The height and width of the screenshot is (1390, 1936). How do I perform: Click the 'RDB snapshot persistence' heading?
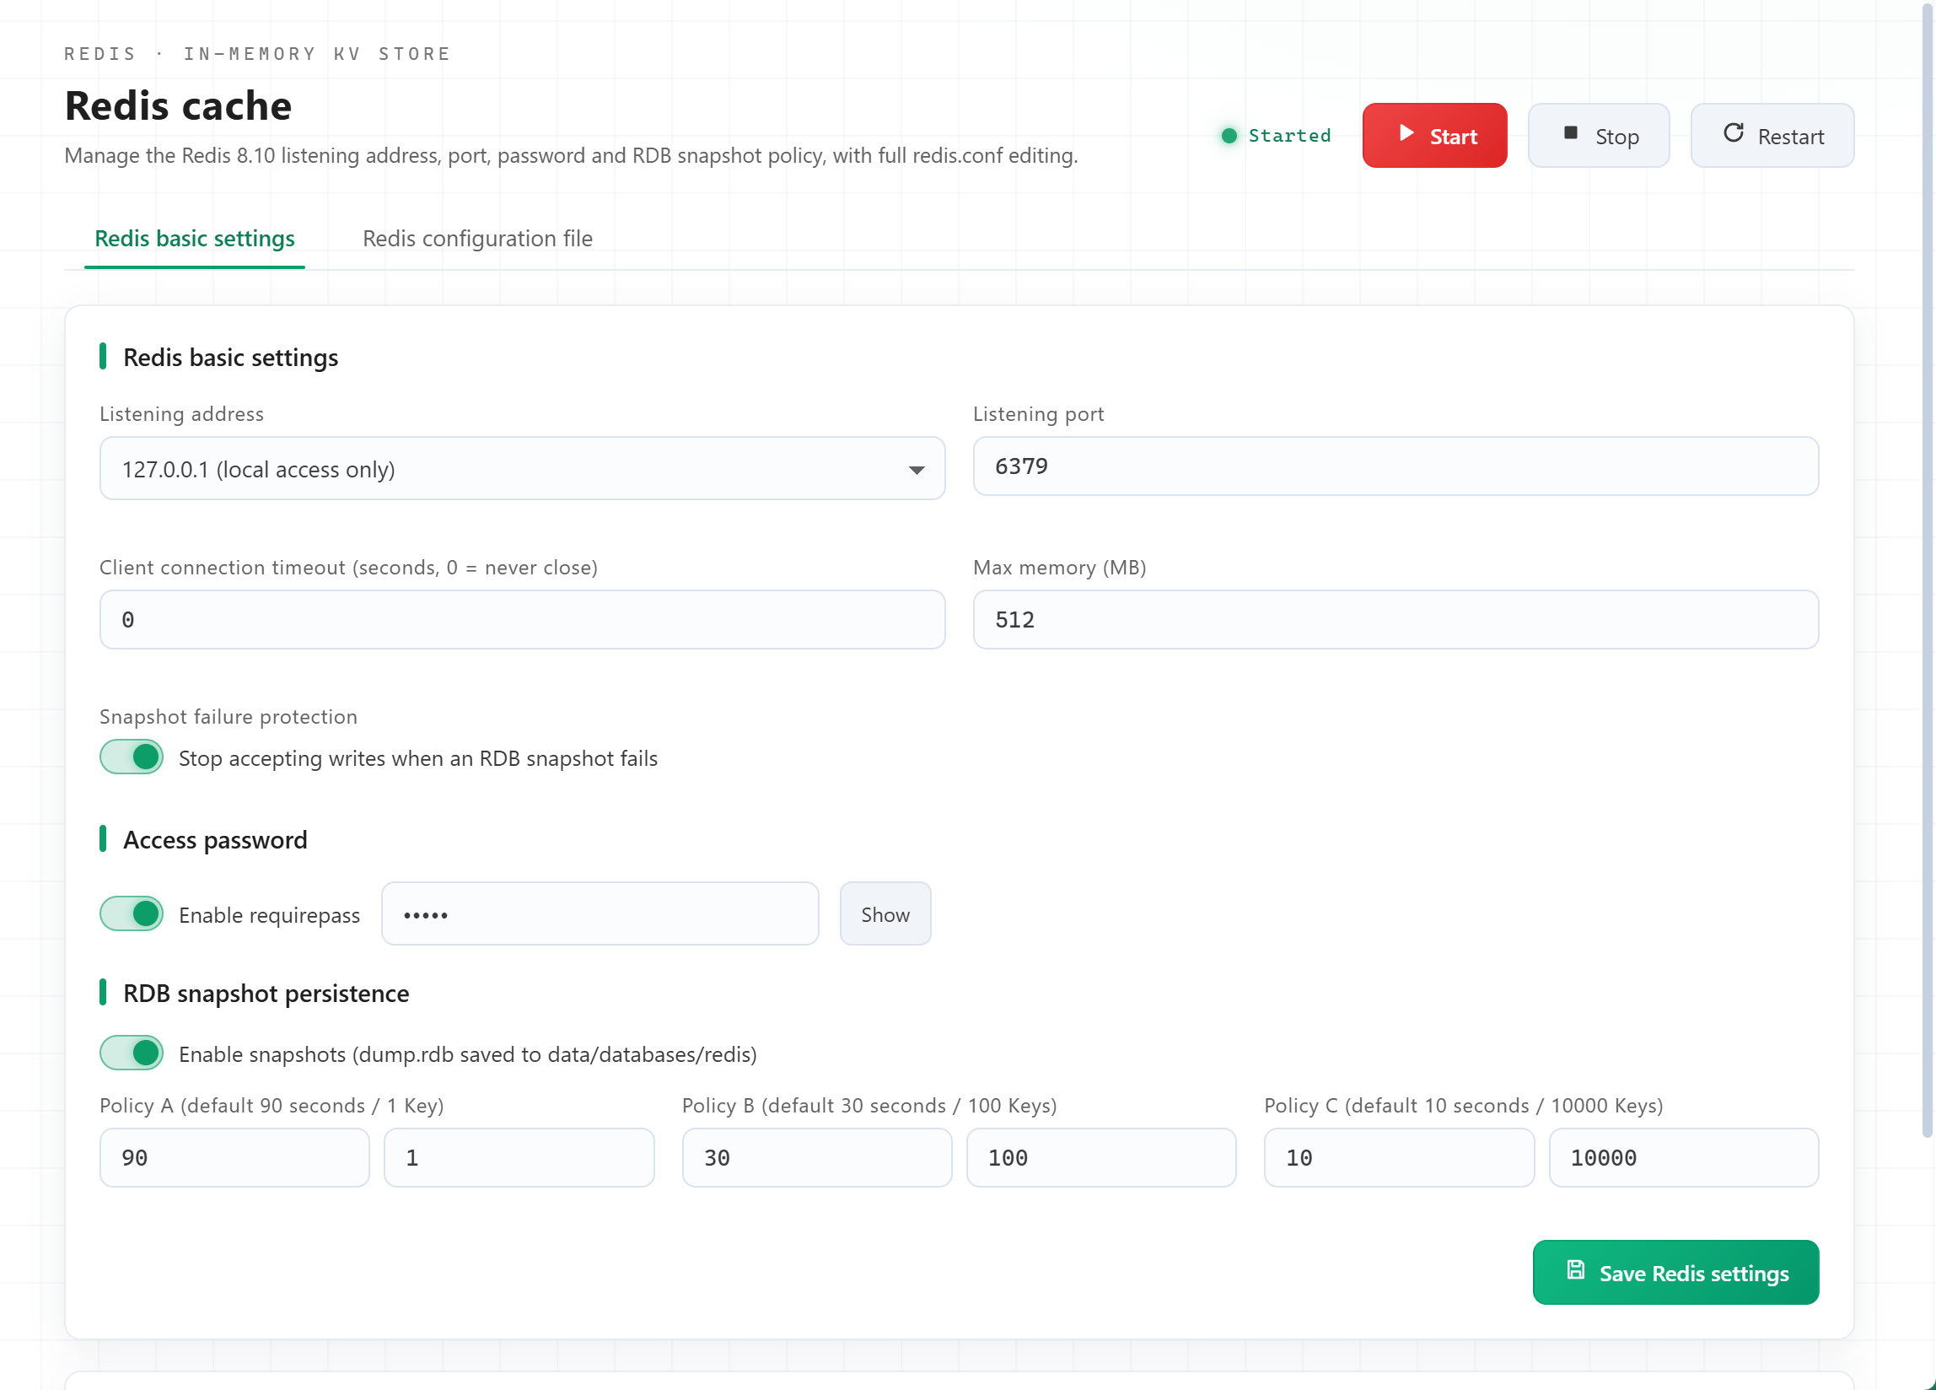coord(266,994)
